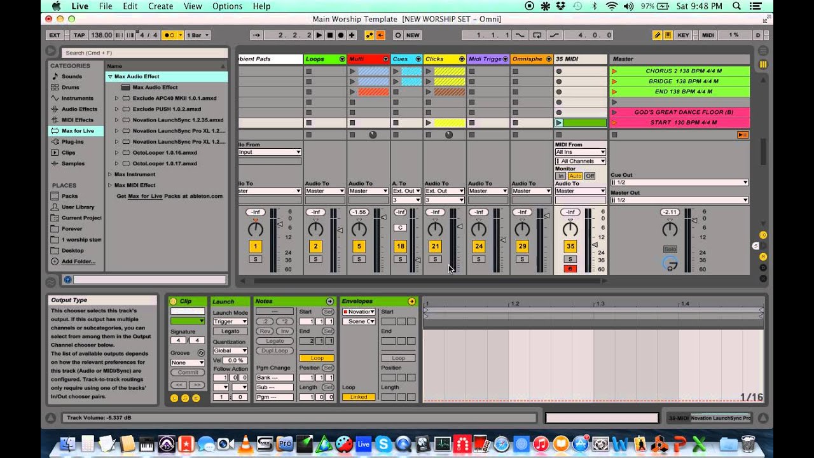
Task: Click the transport Stop button
Action: pos(330,35)
